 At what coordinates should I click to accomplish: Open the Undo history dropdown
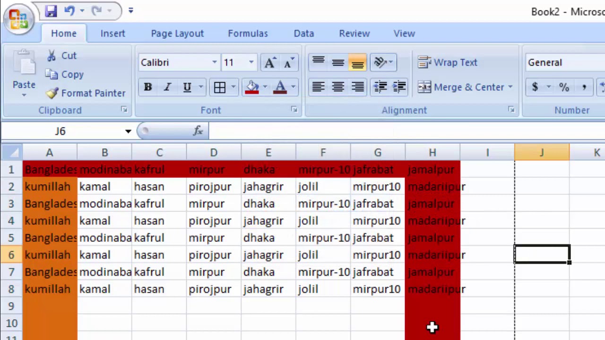pos(82,10)
